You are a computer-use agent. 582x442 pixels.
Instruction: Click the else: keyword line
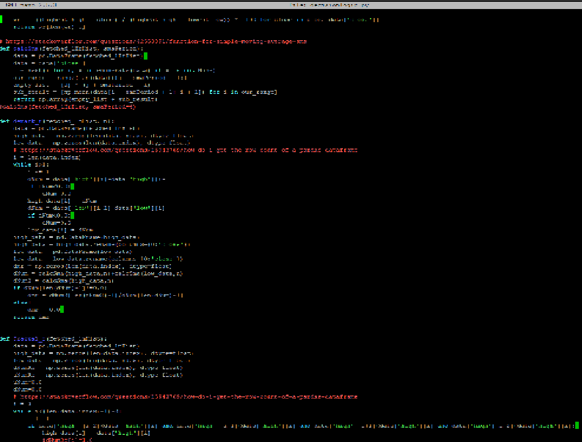pos(21,302)
